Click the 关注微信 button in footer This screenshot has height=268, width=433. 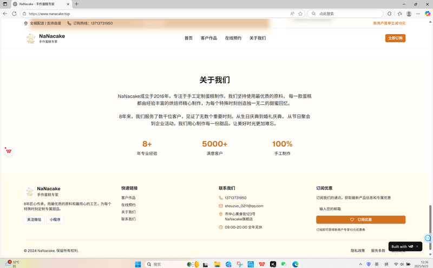[x=34, y=220]
